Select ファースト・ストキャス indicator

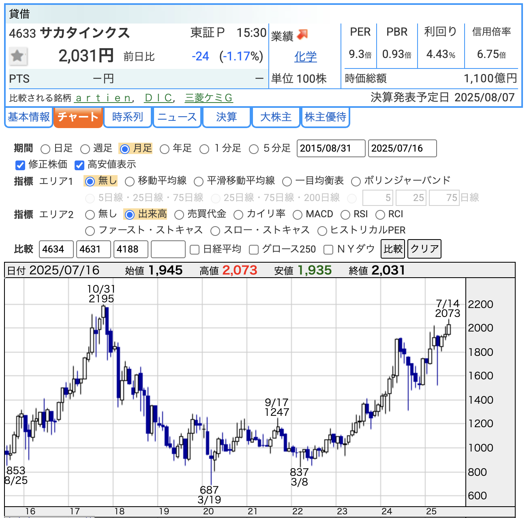(90, 231)
